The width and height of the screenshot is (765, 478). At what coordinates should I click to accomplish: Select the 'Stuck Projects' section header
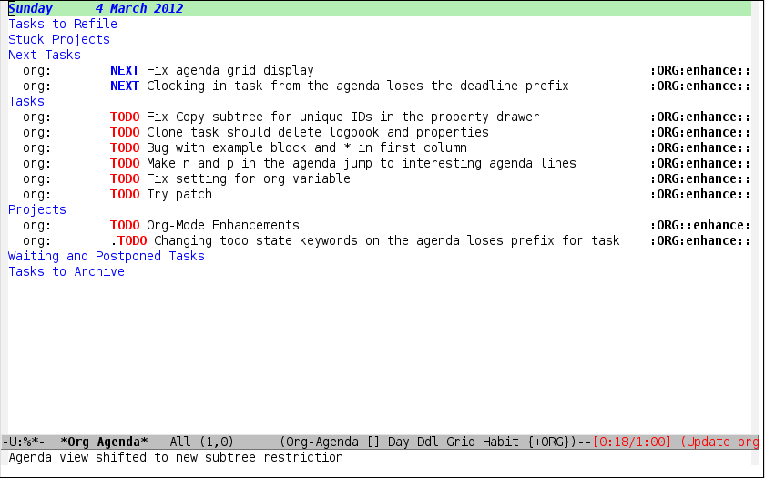tap(59, 39)
